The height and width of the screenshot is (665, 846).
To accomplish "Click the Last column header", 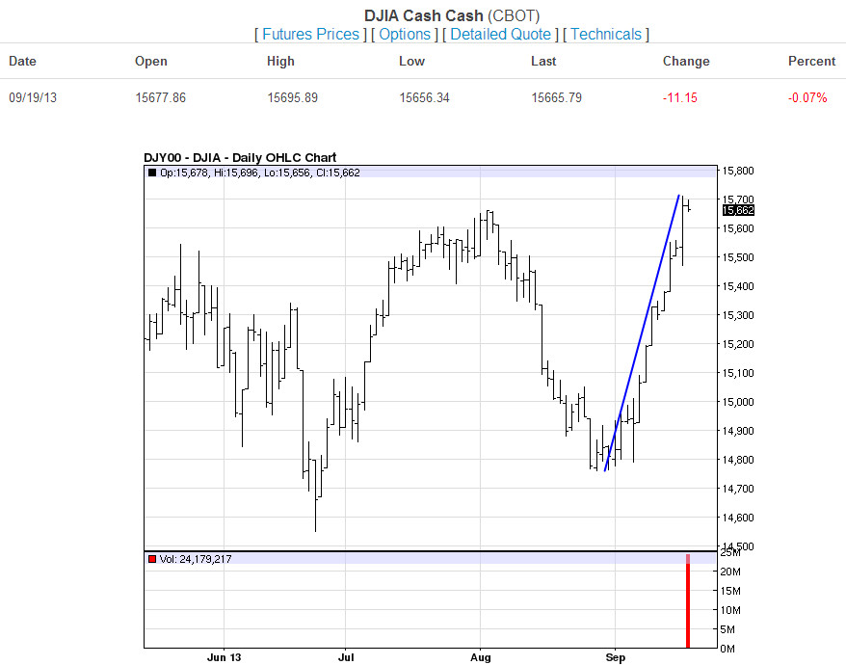I will tap(543, 61).
